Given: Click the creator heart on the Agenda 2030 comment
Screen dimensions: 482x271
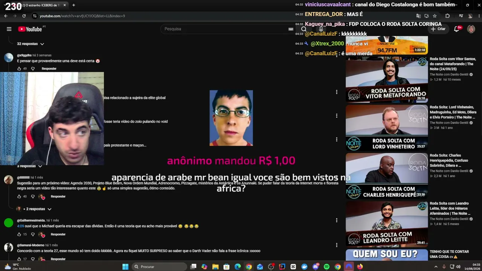Looking at the screenshot, I should tap(43, 196).
